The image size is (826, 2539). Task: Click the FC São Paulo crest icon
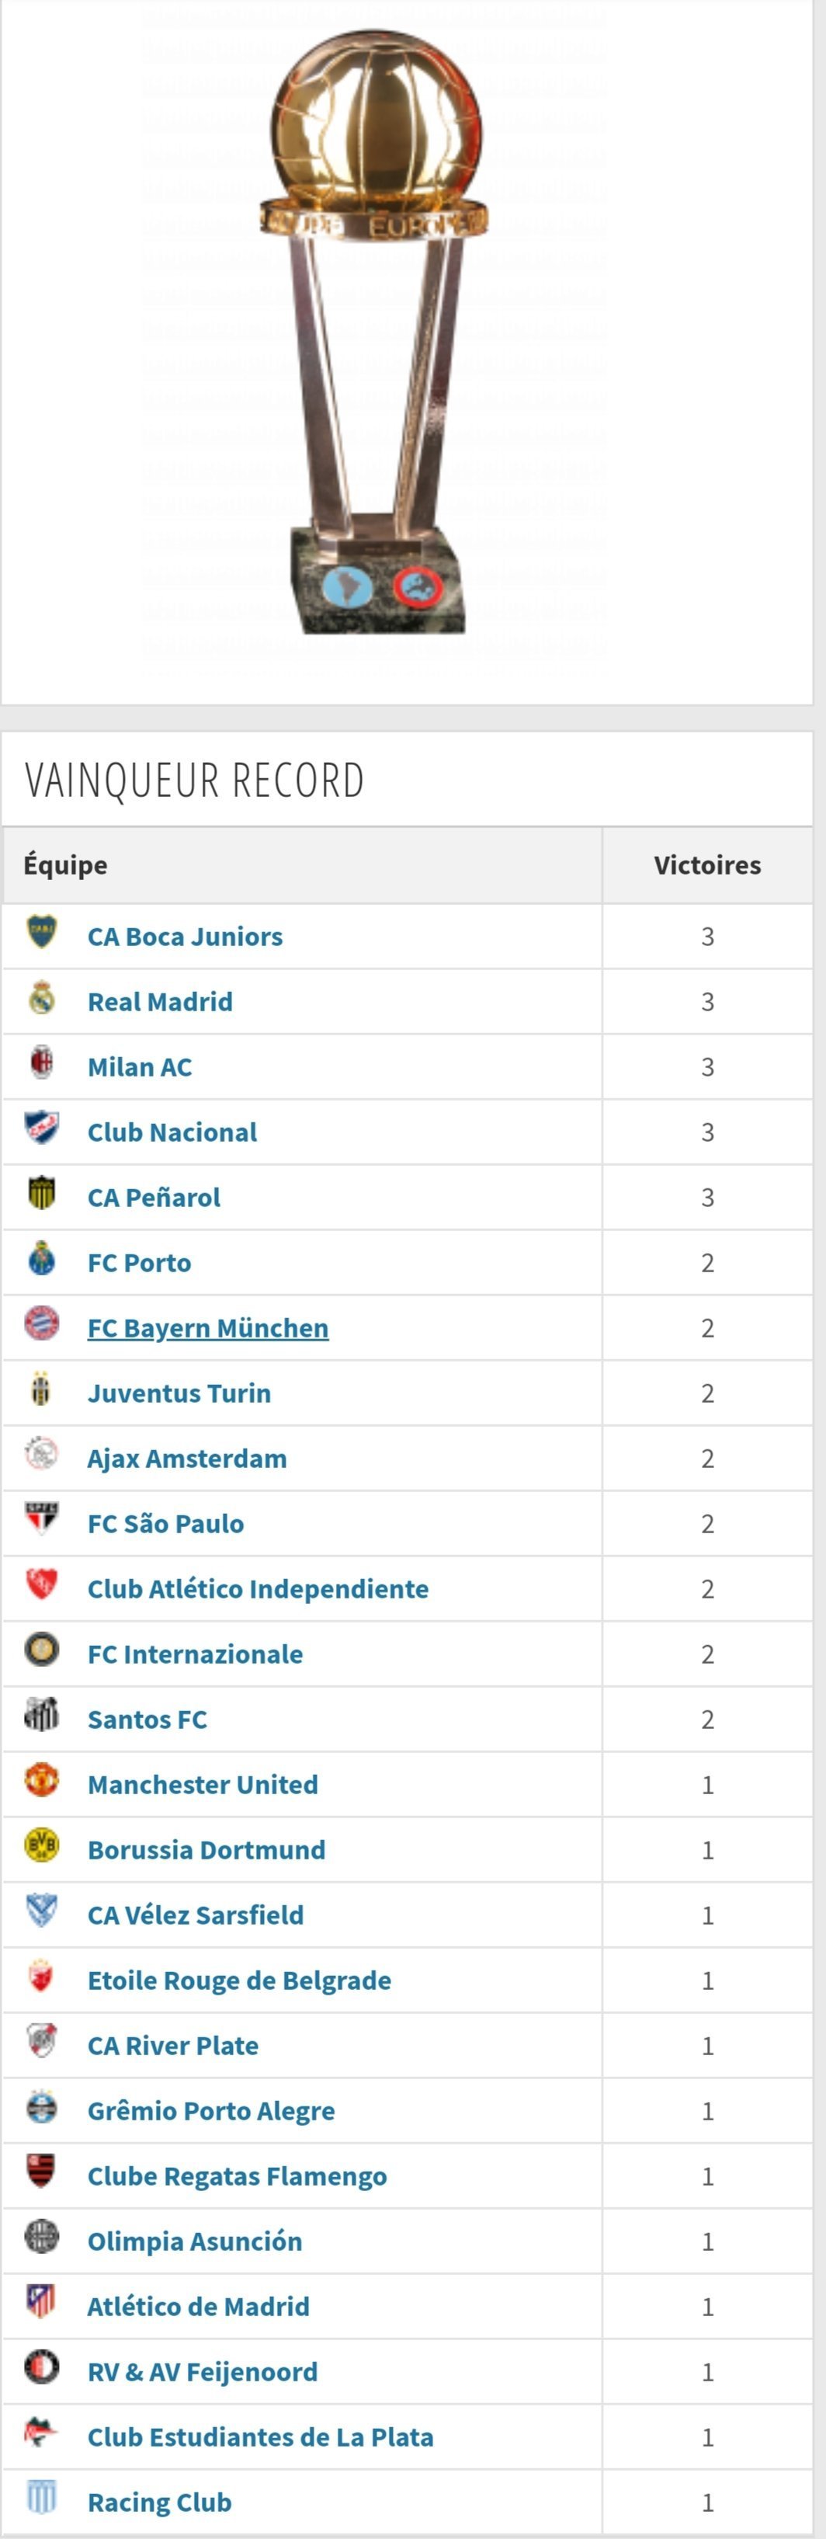[x=41, y=1519]
